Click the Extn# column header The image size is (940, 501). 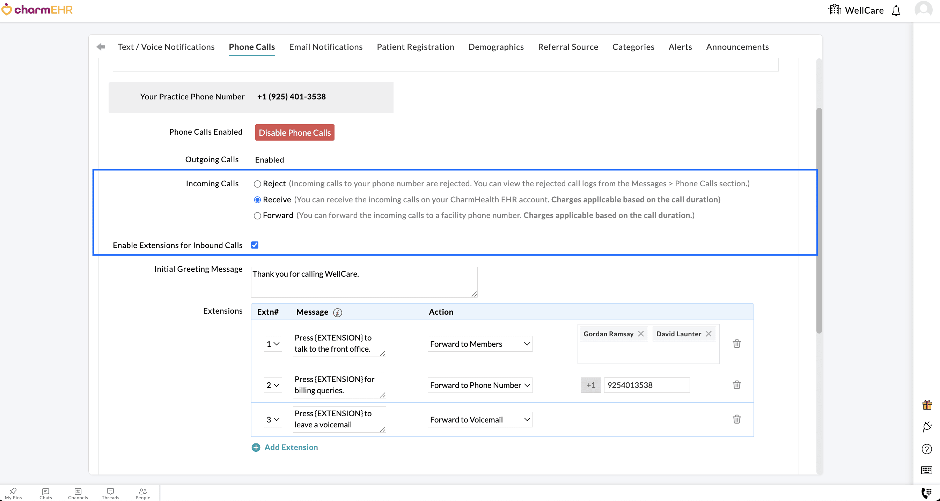coord(268,312)
